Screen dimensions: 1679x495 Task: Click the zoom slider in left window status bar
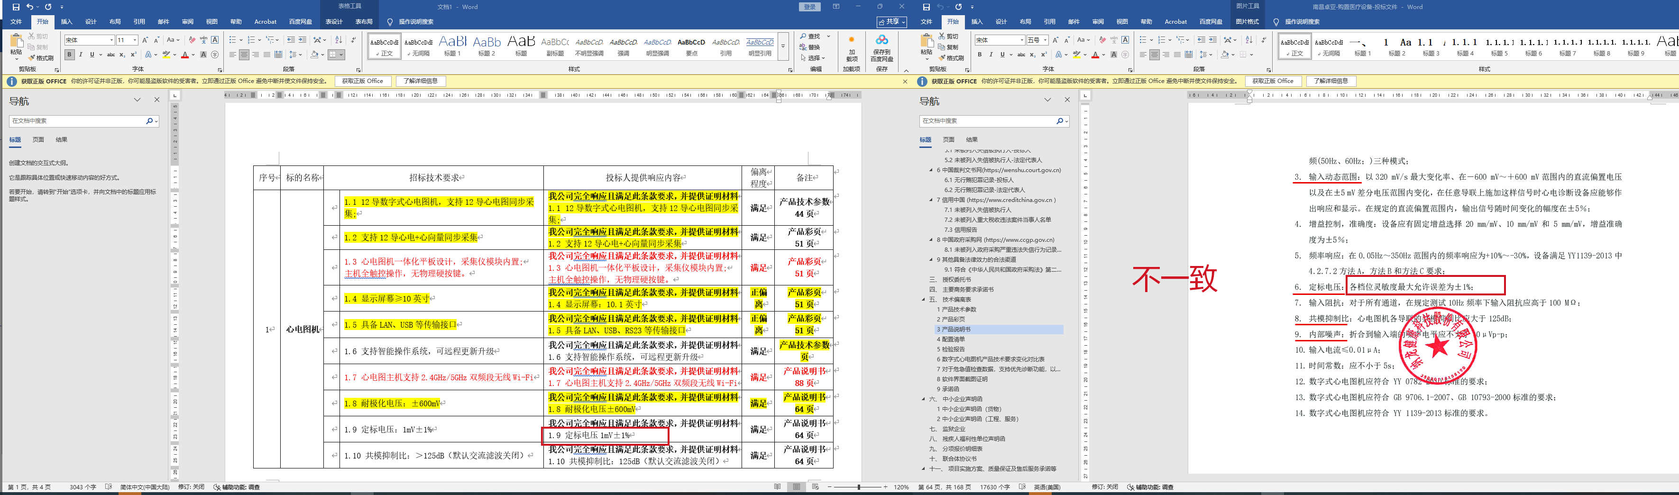(x=859, y=487)
